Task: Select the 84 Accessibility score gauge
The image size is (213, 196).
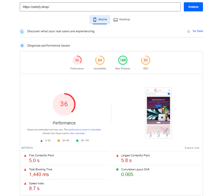Action: pos(100,60)
